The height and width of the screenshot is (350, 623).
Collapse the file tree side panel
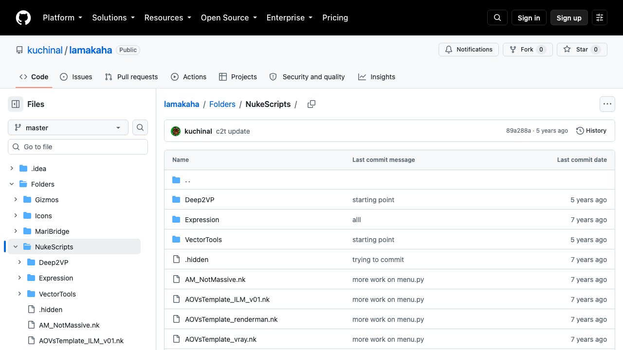(x=16, y=104)
